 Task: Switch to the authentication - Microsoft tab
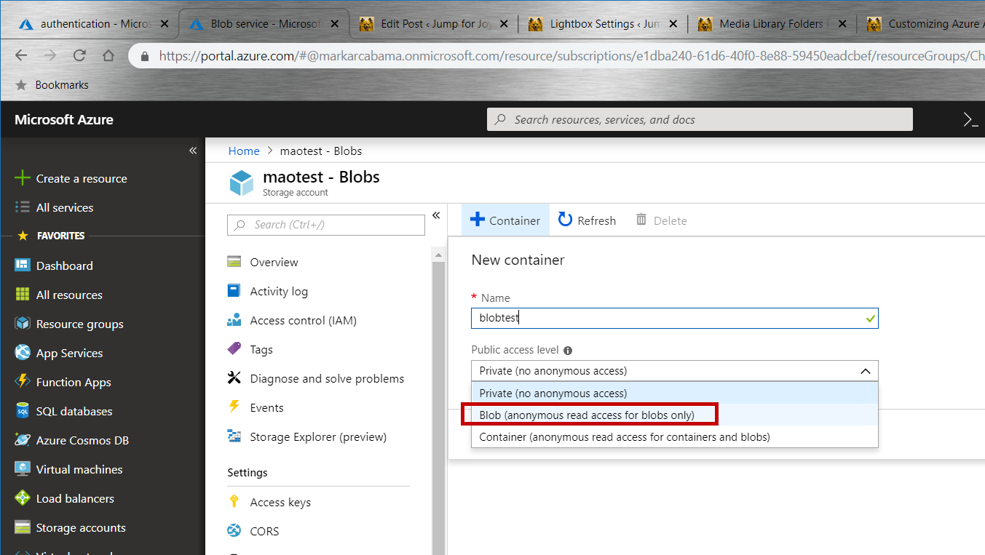(x=95, y=24)
